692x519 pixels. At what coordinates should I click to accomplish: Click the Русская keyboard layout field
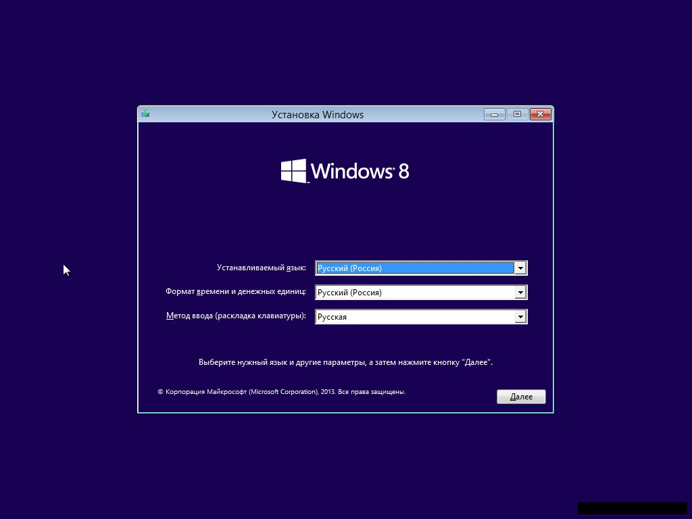click(x=415, y=317)
